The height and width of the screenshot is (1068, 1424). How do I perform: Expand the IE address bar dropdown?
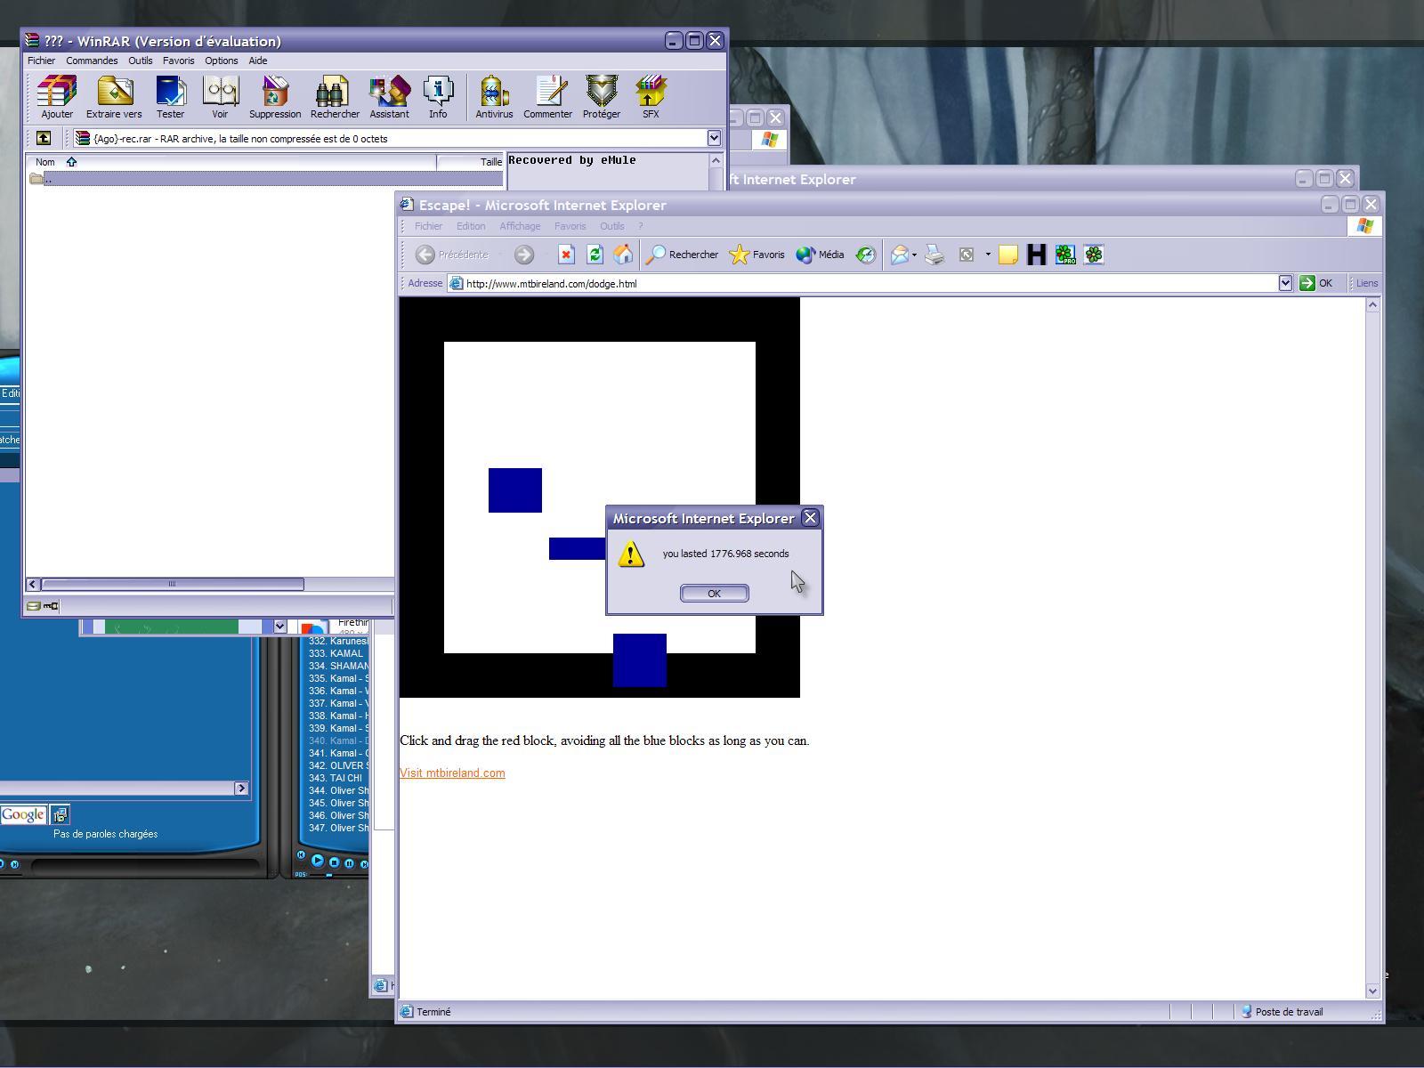click(x=1285, y=283)
